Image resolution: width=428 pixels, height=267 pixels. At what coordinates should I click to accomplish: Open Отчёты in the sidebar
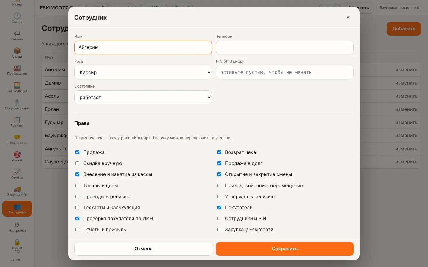17,174
